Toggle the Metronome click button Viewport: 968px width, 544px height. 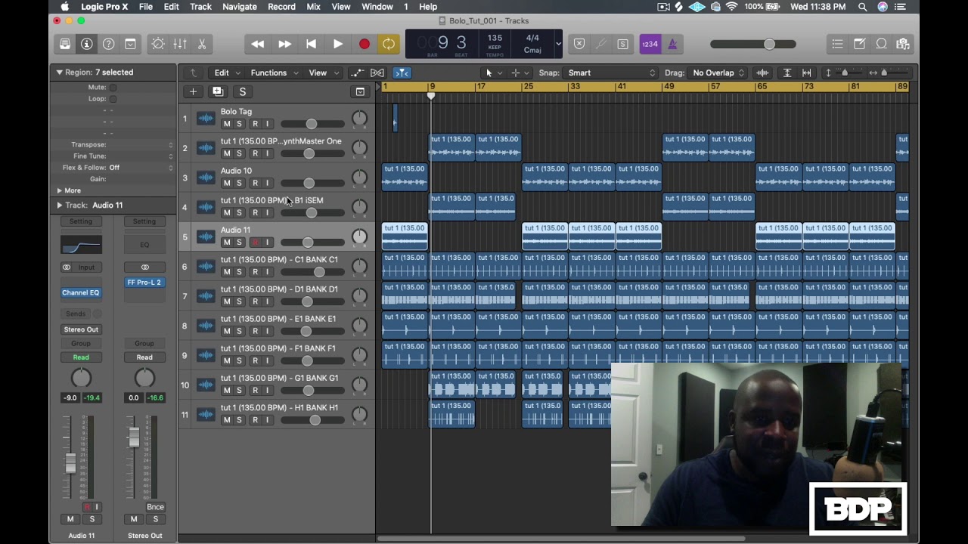(x=672, y=44)
